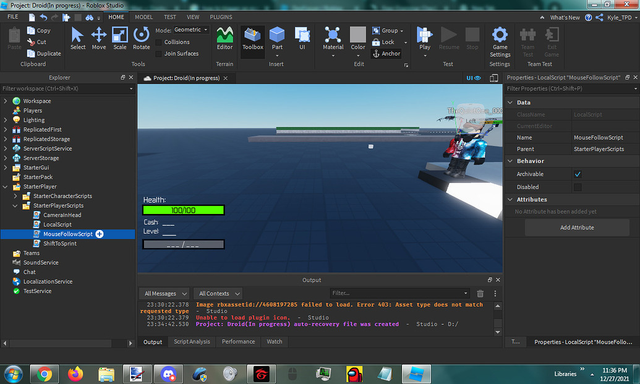Collapse the Data properties section
Image resolution: width=640 pixels, height=384 pixels.
510,103
